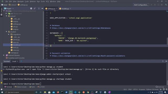Open Terminal panel options menu
This screenshot has width=168, height=94.
click(x=163, y=61)
